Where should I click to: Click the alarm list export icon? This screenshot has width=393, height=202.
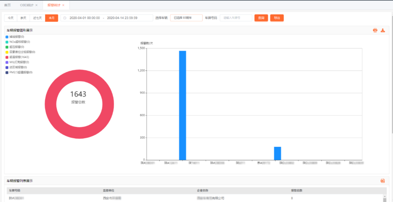coord(382,181)
